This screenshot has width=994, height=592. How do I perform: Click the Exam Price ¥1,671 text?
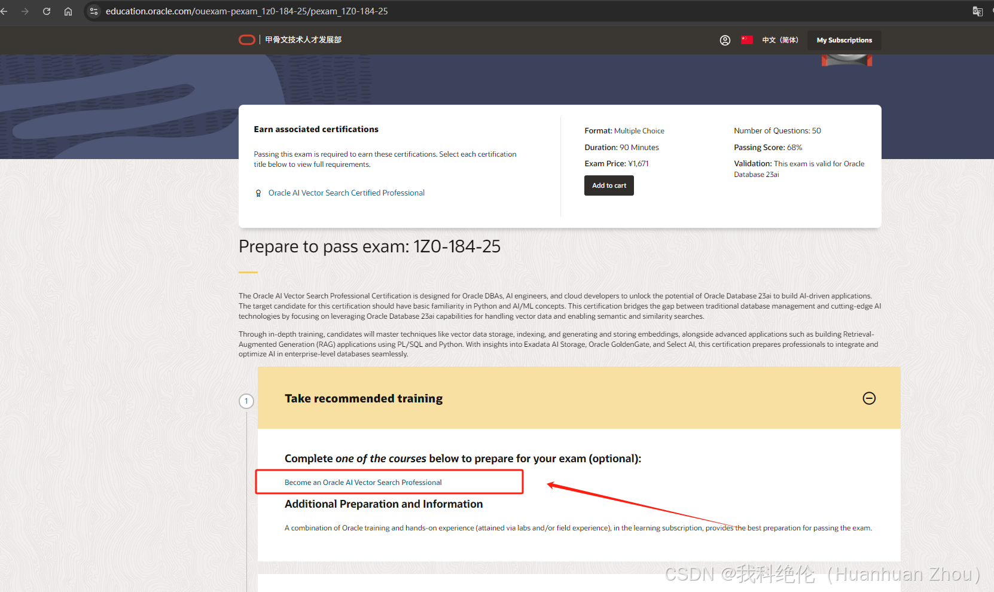617,163
